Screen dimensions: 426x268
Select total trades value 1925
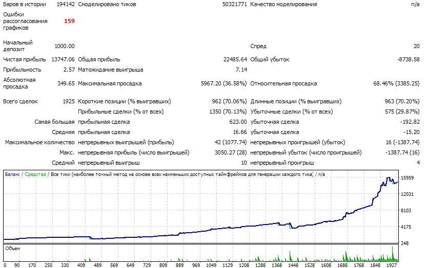pyautogui.click(x=69, y=102)
